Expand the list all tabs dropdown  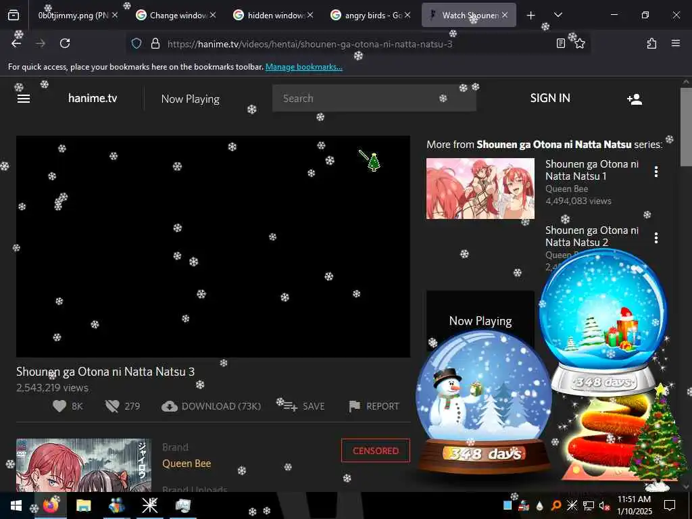coord(558,15)
